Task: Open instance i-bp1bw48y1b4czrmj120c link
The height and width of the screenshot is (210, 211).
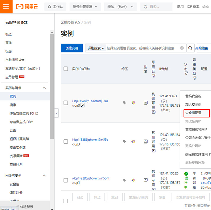Action: point(90,101)
